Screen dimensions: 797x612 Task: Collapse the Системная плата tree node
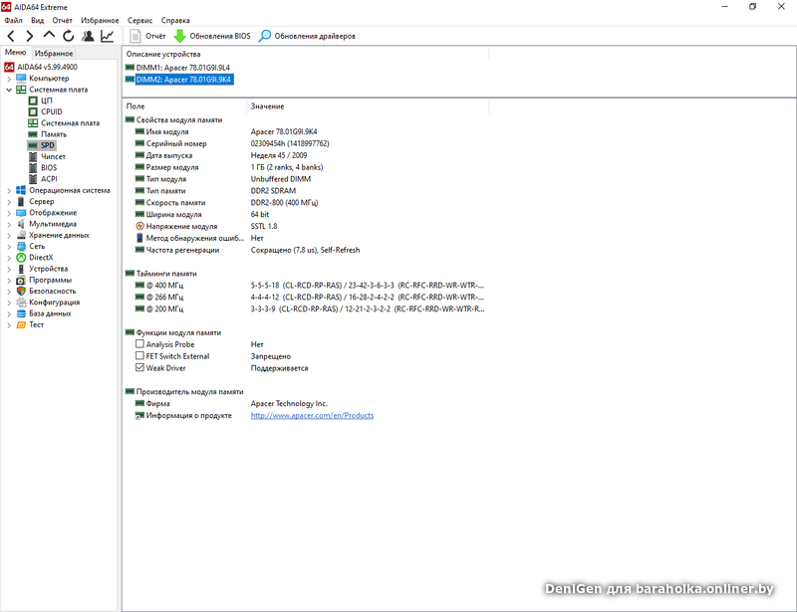point(9,90)
